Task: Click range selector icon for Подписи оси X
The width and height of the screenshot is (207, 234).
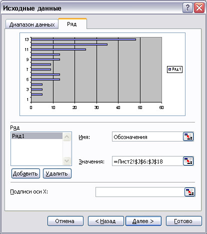Action: click(x=189, y=192)
